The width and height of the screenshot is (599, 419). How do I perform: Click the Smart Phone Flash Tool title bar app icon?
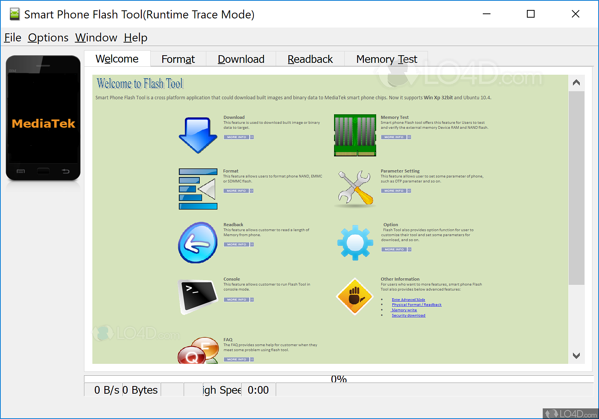pos(15,14)
